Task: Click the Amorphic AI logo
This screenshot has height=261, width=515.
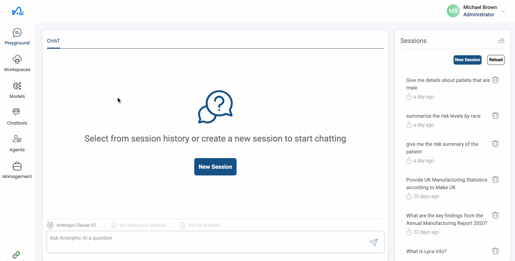Action: (18, 12)
